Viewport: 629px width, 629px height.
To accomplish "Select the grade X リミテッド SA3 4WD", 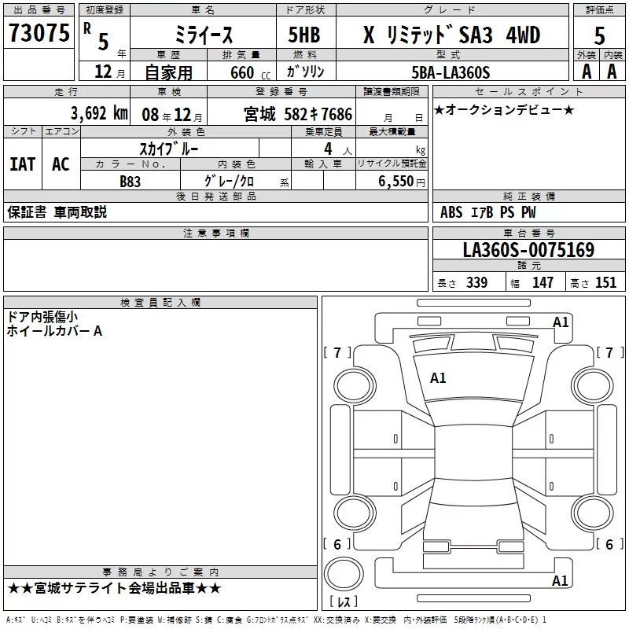I will [x=451, y=35].
